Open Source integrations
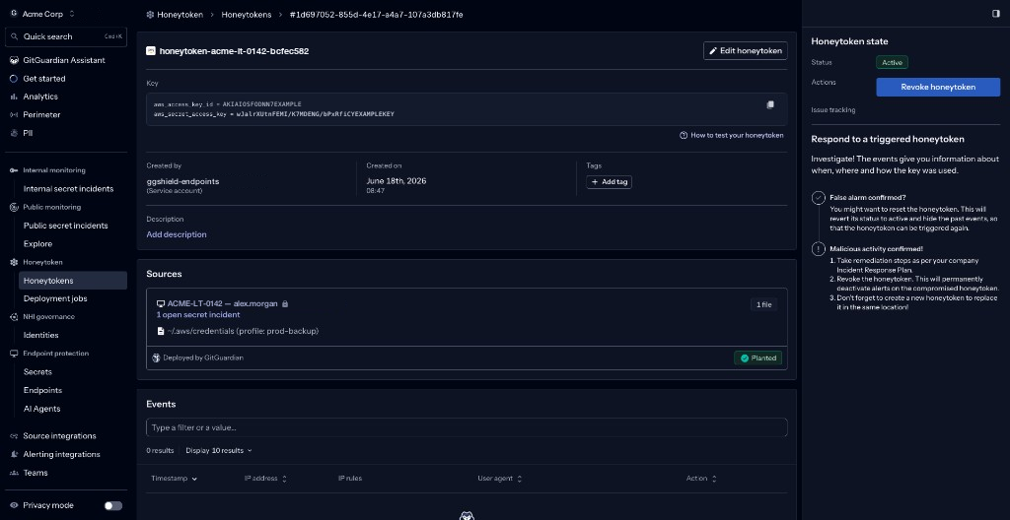1010x520 pixels. (x=59, y=435)
